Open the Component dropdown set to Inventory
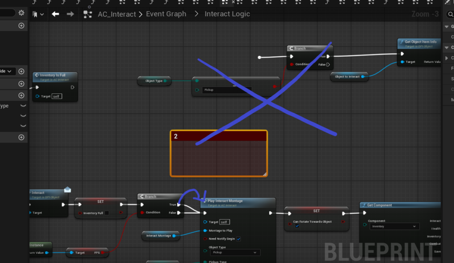This screenshot has height=263, width=454. [x=393, y=226]
